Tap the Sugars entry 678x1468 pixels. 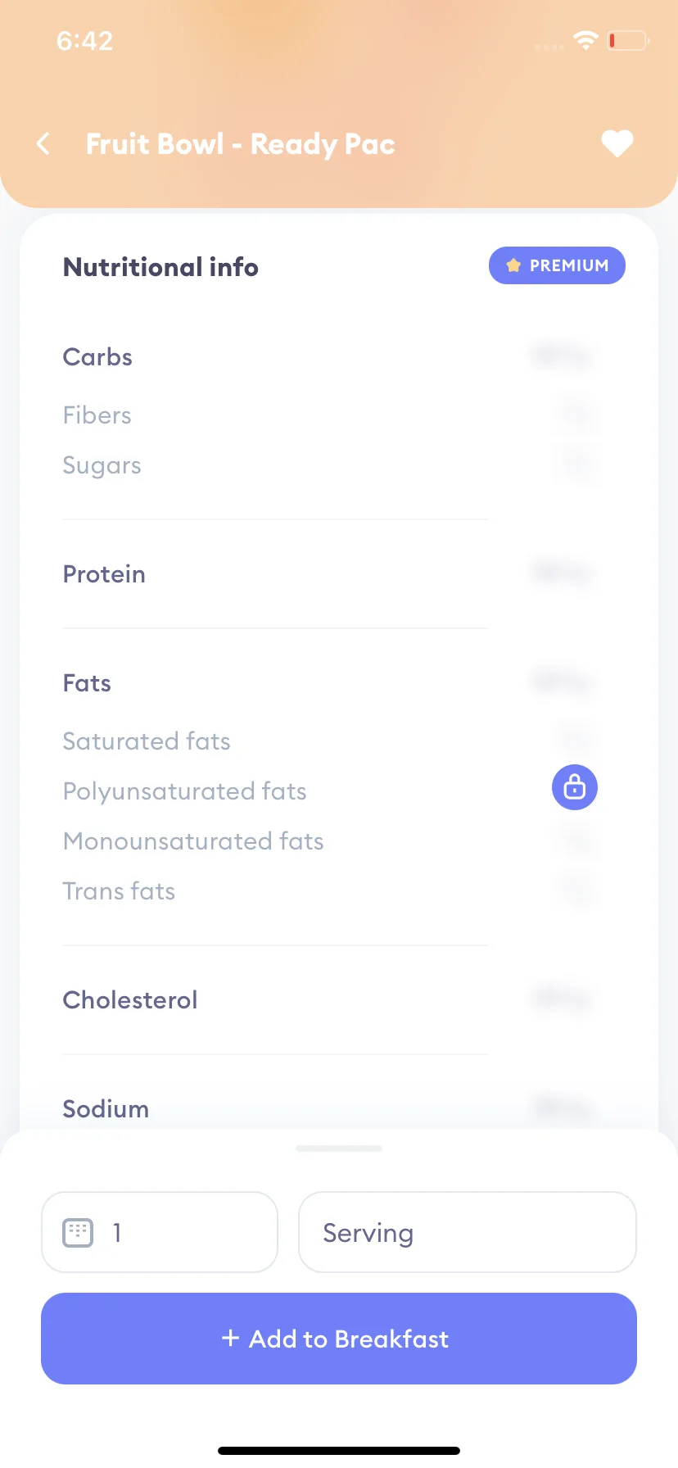pos(102,465)
